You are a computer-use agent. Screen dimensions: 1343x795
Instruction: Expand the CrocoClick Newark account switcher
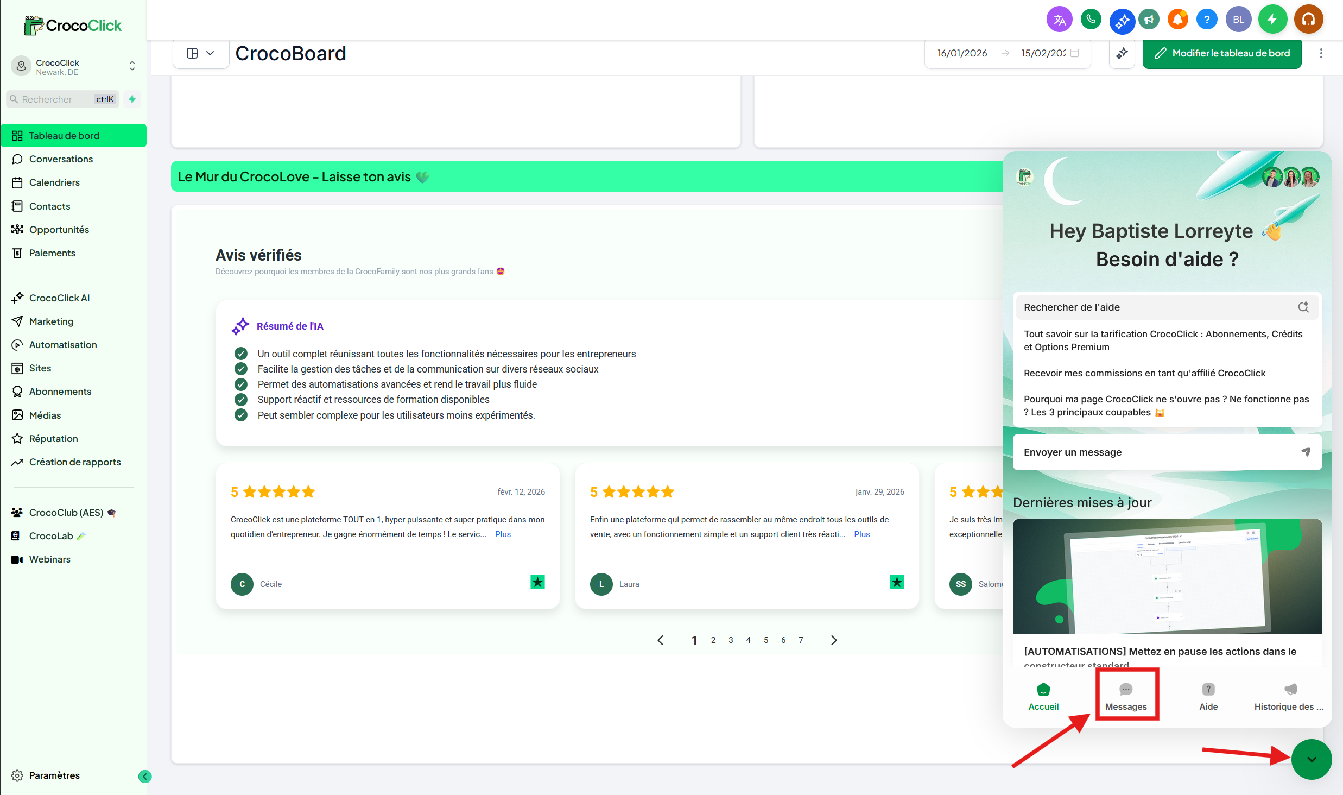coord(73,66)
